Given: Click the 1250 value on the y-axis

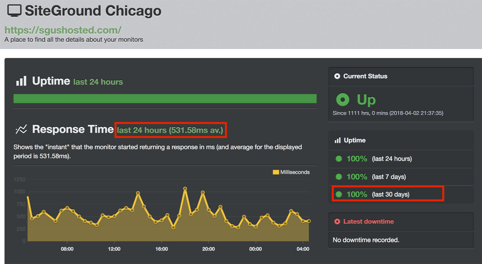Looking at the screenshot, I should pyautogui.click(x=19, y=179).
